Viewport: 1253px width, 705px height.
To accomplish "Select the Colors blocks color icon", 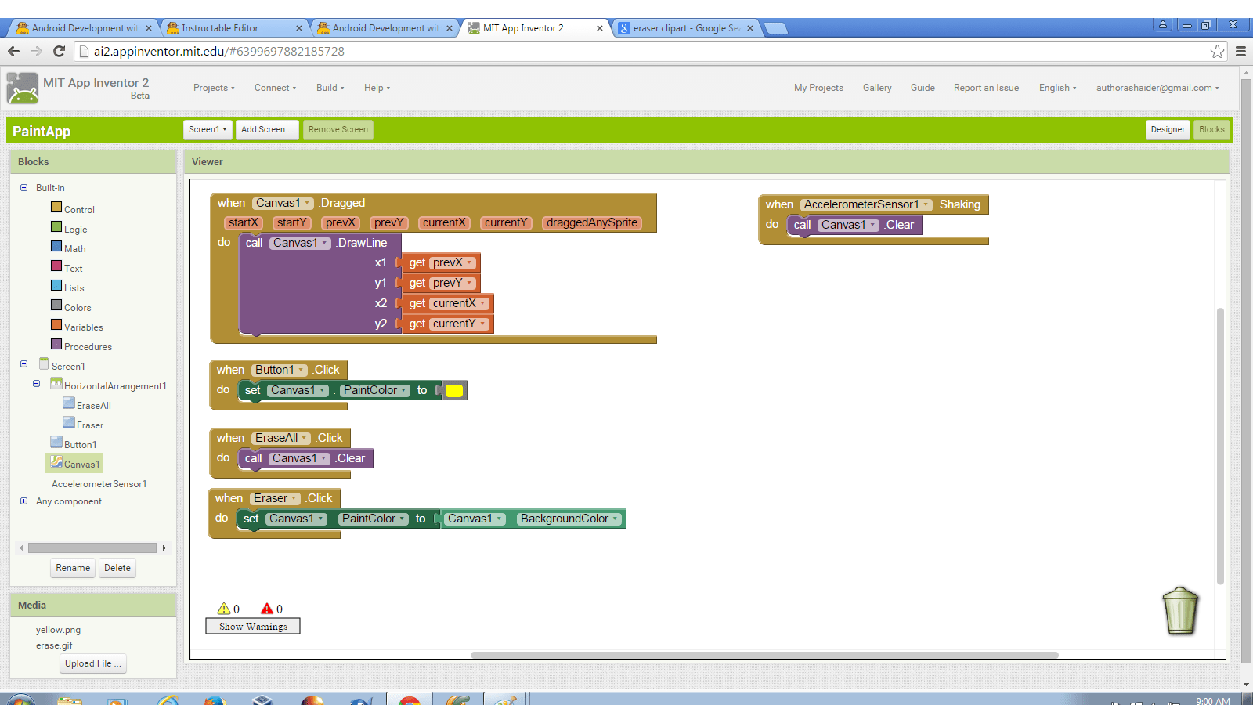I will [56, 305].
